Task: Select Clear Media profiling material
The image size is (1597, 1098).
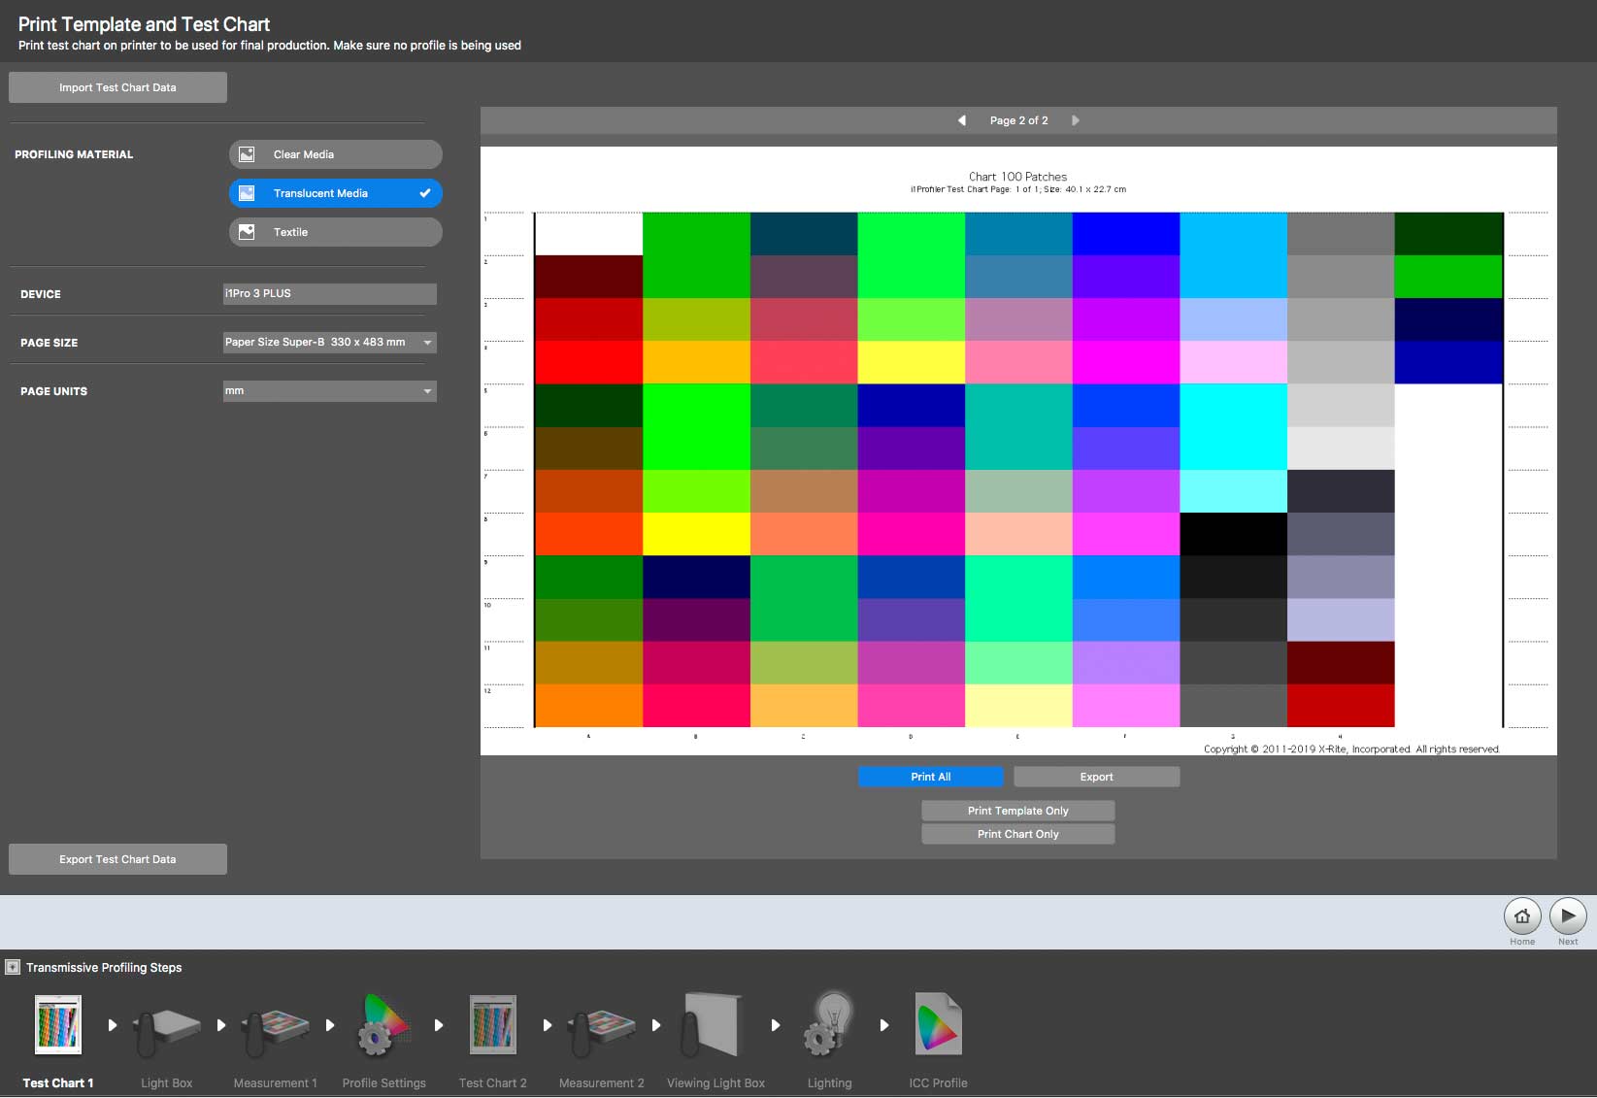Action: (x=336, y=154)
